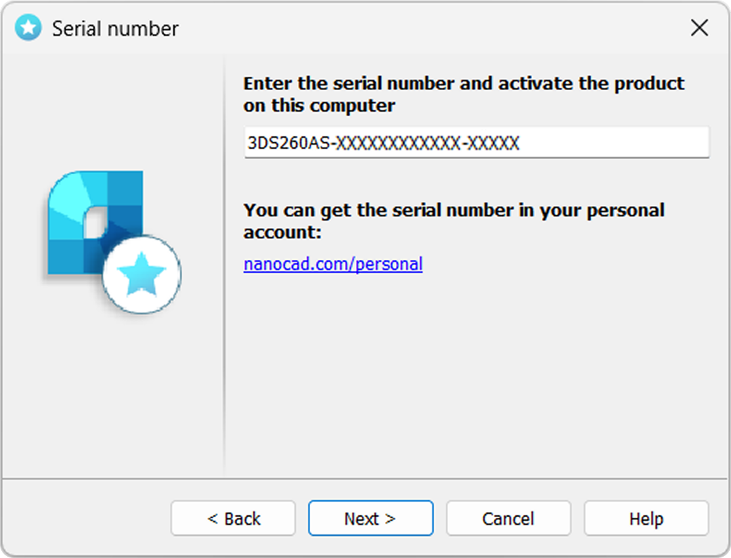Click the round star badge over the logo

point(142,274)
